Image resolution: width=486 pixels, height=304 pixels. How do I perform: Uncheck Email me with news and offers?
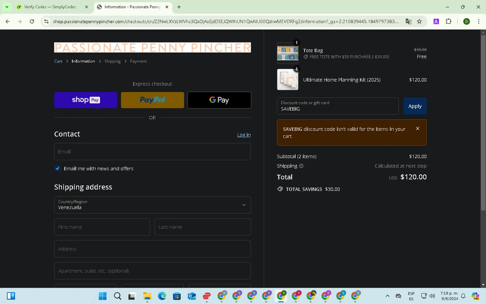(57, 169)
